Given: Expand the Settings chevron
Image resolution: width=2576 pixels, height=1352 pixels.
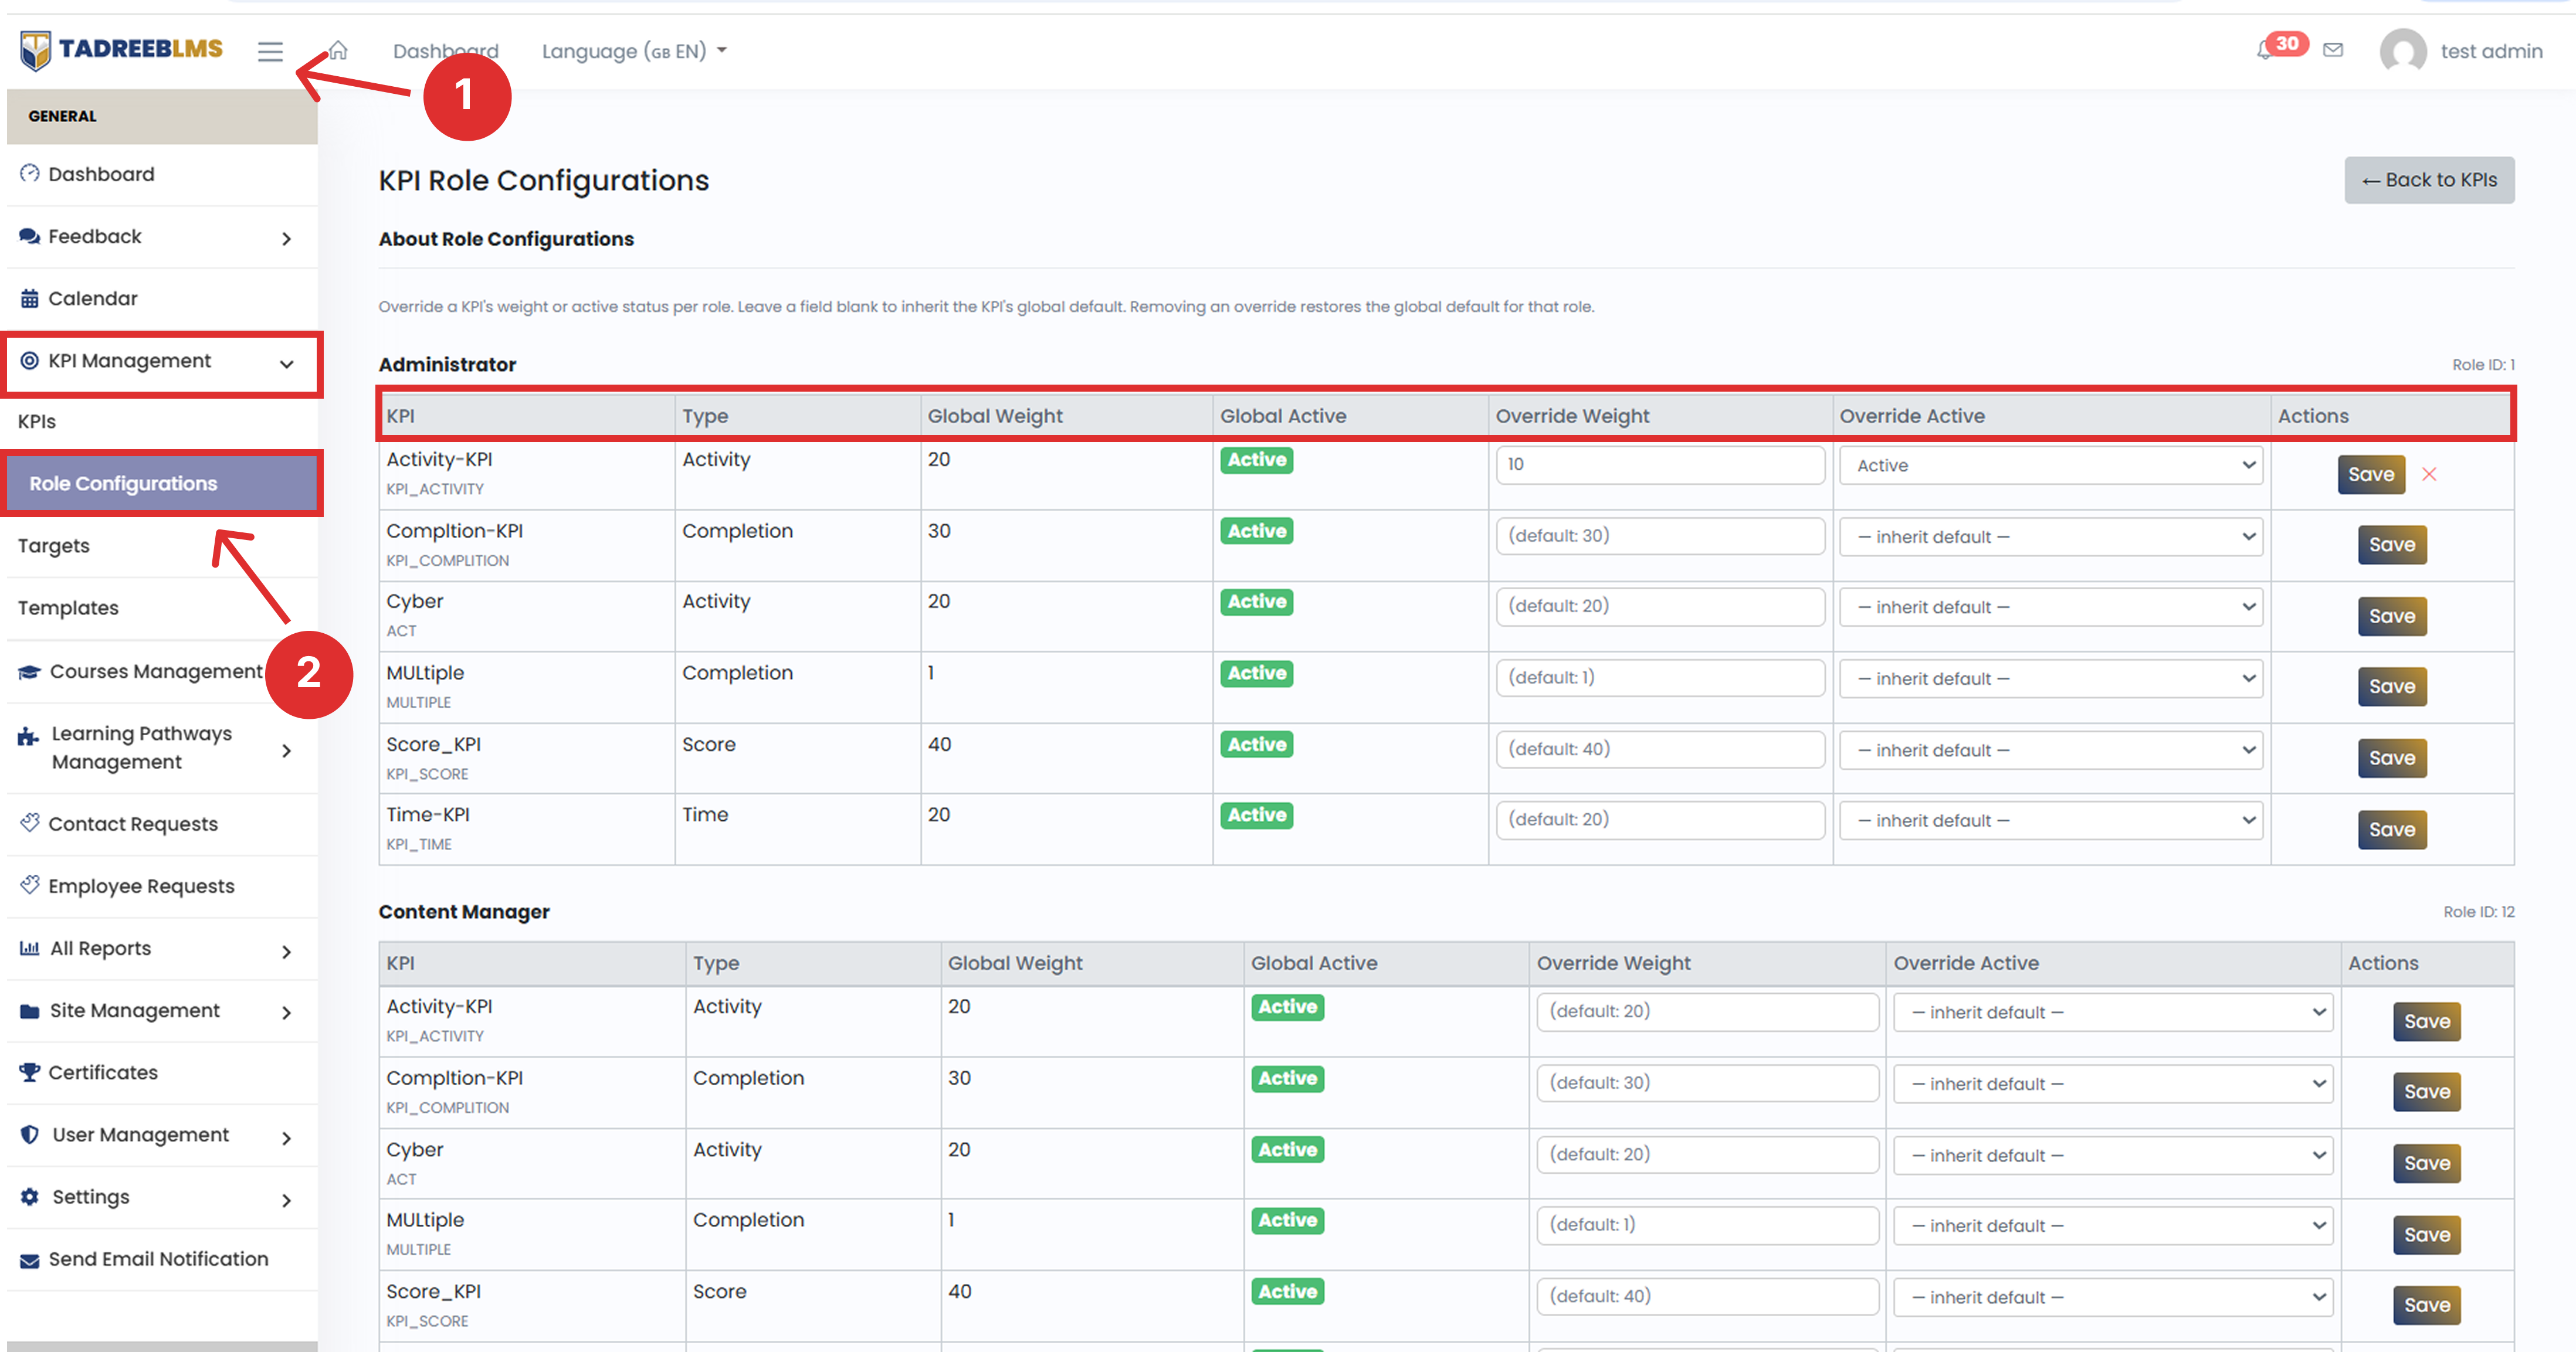Looking at the screenshot, I should [x=287, y=1199].
